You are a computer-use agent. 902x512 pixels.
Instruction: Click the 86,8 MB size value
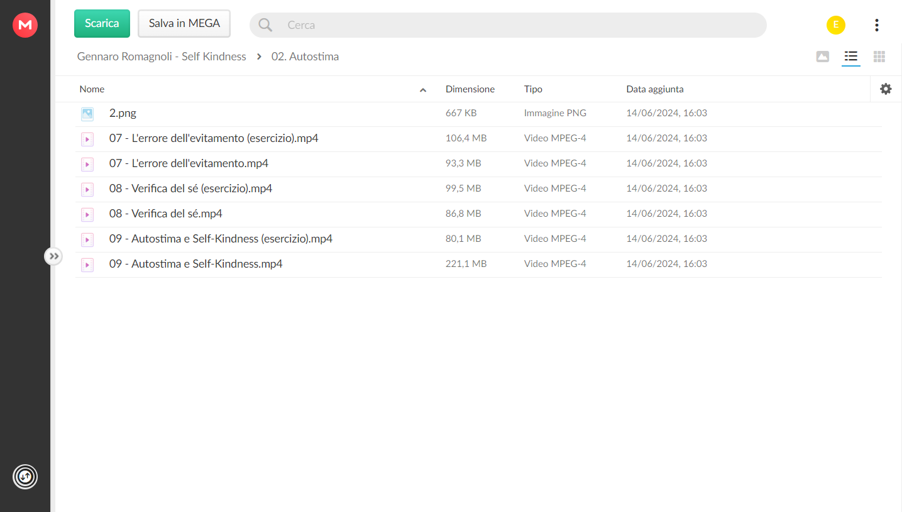[x=463, y=214]
